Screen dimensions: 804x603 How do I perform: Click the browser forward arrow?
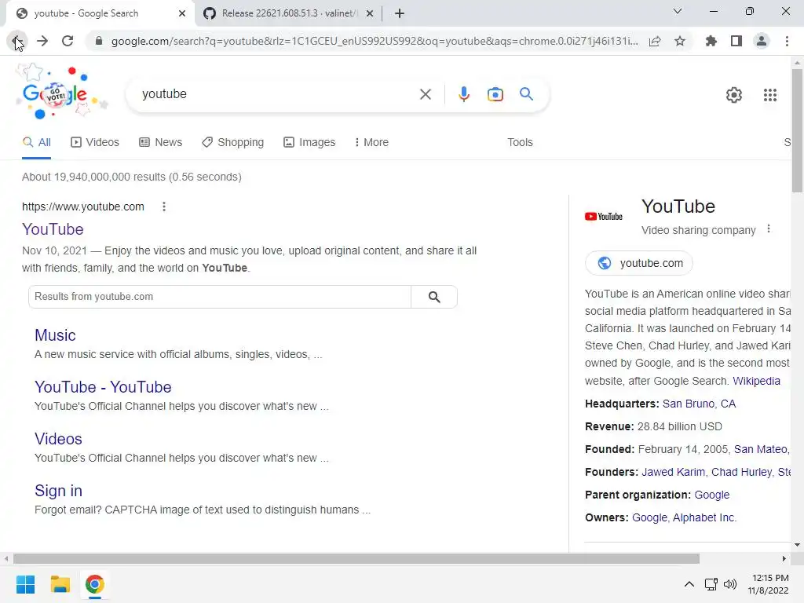click(x=42, y=41)
